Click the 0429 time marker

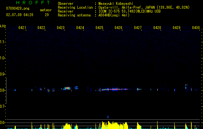tap(177, 28)
